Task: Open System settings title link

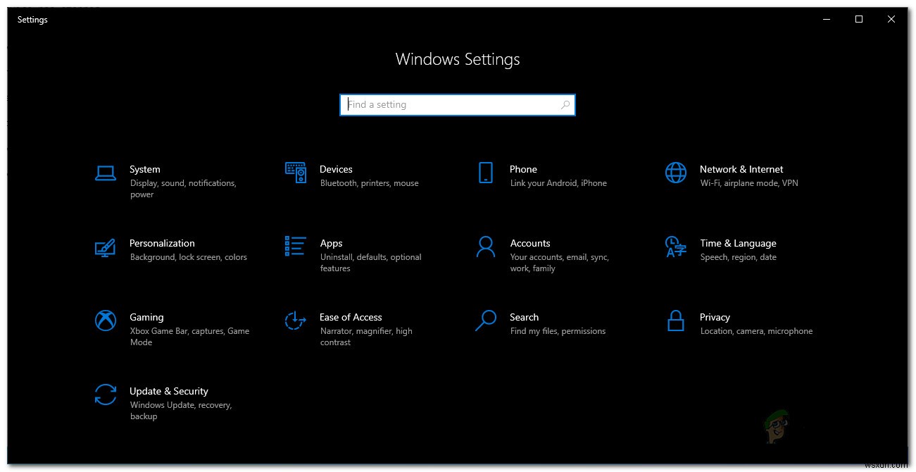Action: coord(144,169)
